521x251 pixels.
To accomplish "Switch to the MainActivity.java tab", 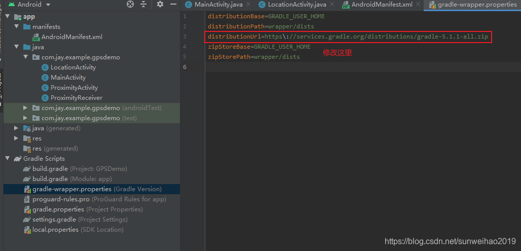I will click(218, 5).
